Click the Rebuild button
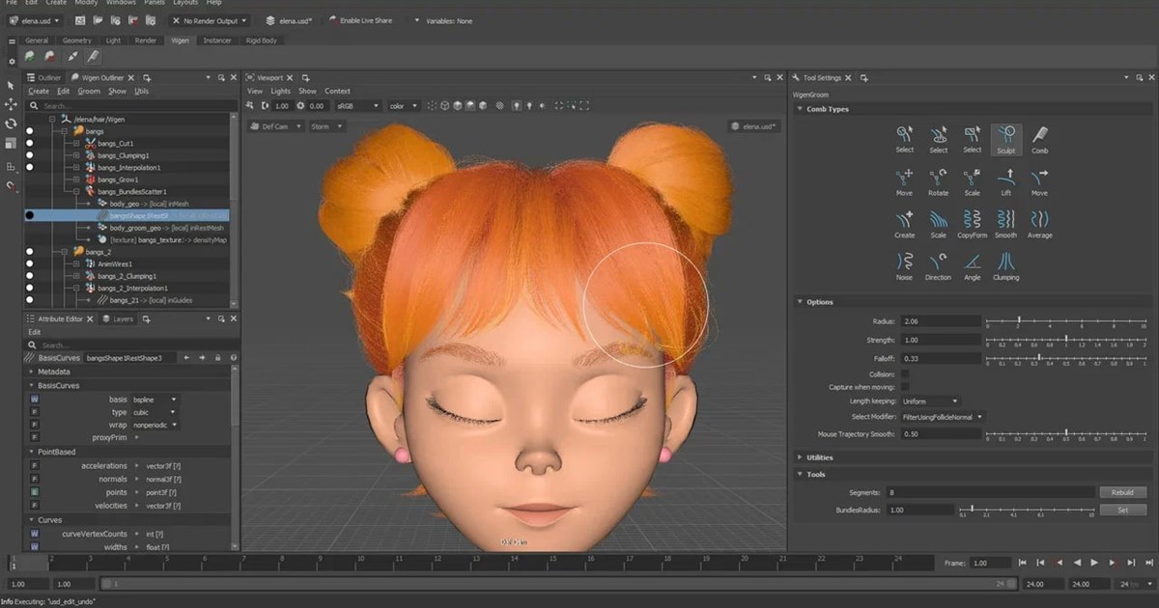This screenshot has width=1159, height=608. tap(1122, 492)
